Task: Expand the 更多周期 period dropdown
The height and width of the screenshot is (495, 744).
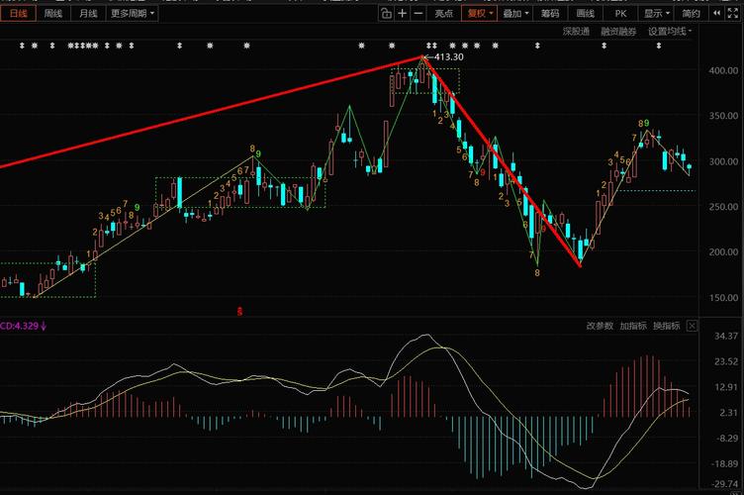Action: tap(133, 14)
